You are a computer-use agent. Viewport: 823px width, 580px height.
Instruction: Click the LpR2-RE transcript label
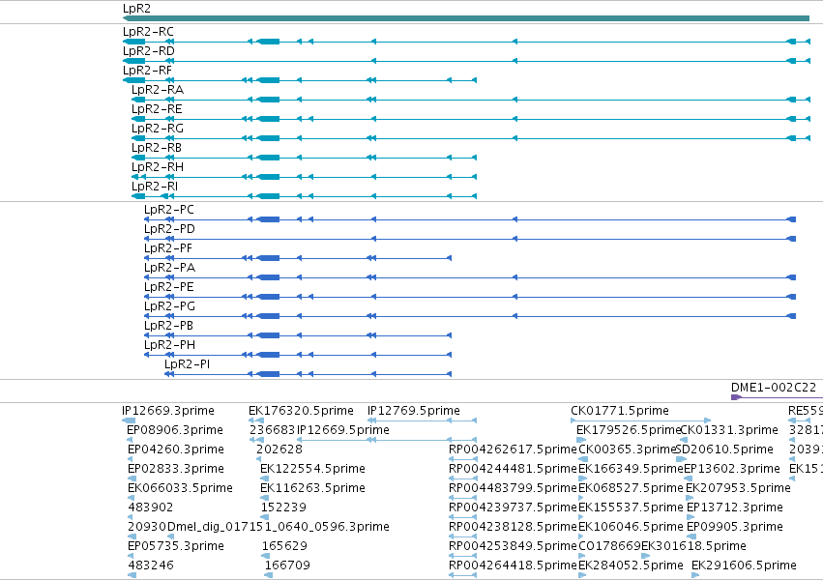(x=157, y=109)
